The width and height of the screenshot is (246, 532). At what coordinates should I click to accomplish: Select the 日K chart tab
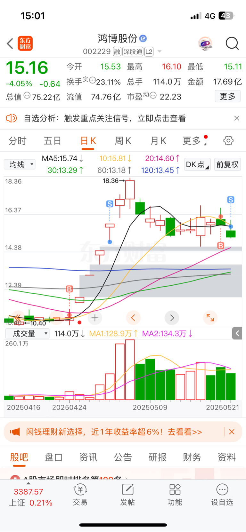click(x=88, y=141)
